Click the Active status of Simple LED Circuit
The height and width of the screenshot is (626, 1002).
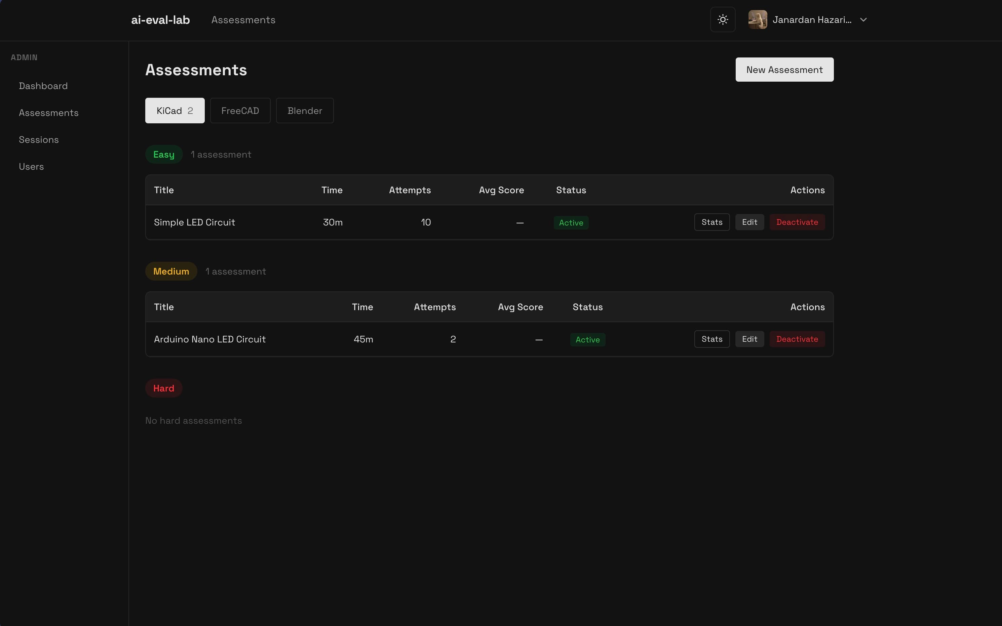(571, 223)
